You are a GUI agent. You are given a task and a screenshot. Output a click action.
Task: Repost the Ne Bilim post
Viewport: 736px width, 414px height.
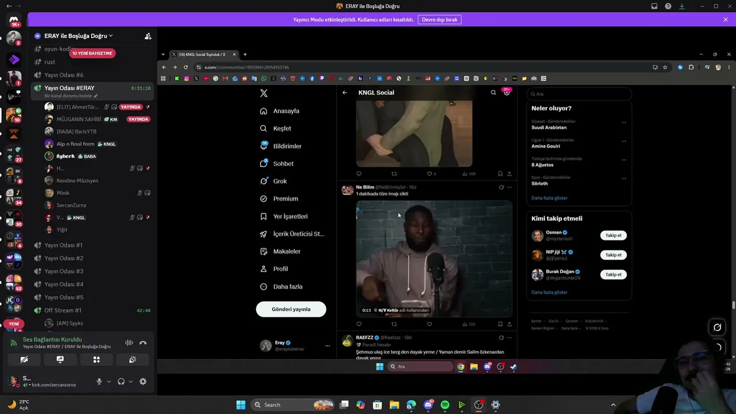point(394,324)
